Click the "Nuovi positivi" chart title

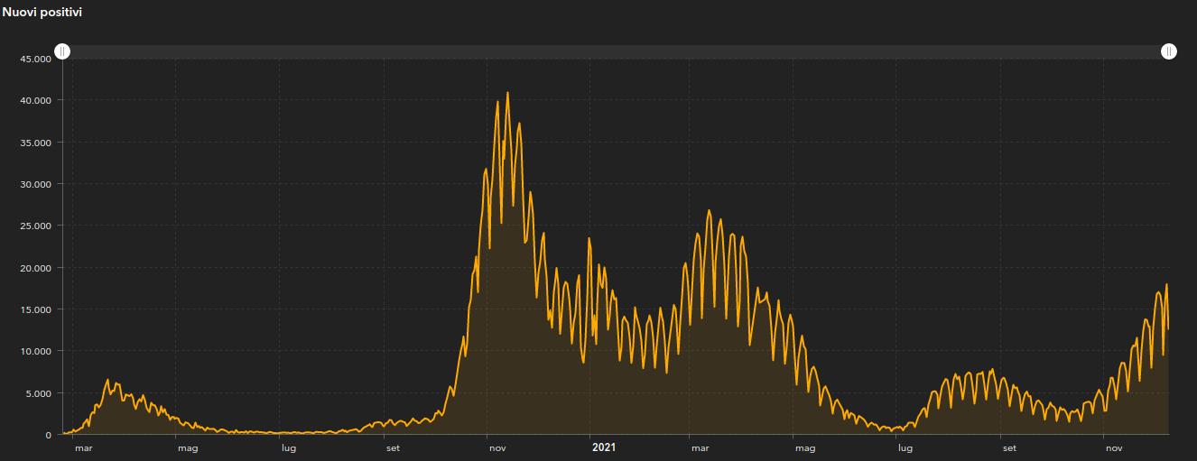43,11
